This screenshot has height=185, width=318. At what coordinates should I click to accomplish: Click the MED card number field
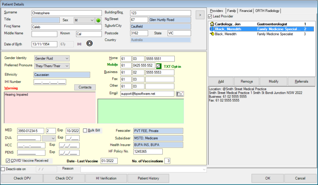(31, 131)
